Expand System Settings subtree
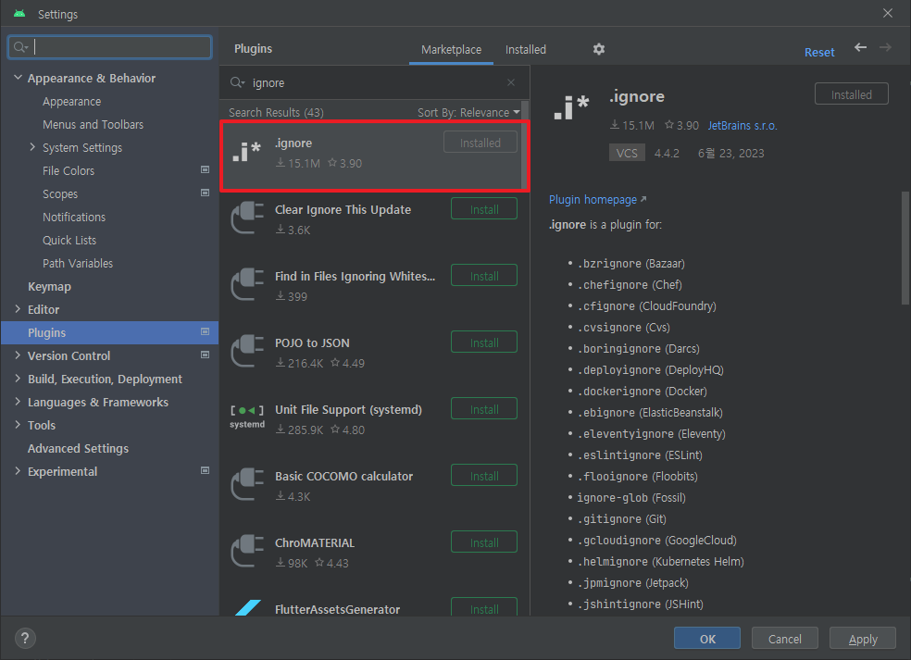This screenshot has height=660, width=911. (32, 147)
